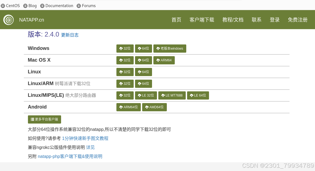Select 联系 in the top navigation

(257, 20)
